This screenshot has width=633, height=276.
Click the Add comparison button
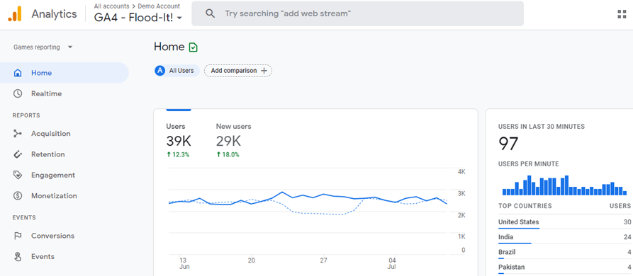pos(237,71)
